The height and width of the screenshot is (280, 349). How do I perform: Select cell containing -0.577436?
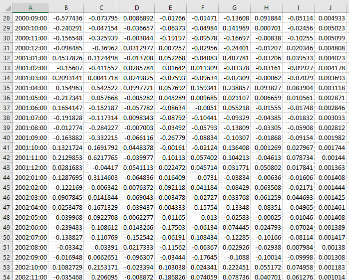(x=66, y=18)
